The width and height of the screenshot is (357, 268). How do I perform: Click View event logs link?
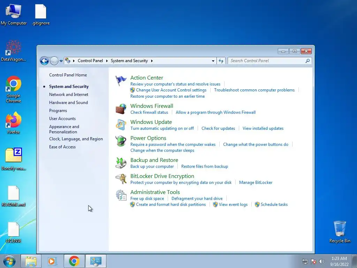click(x=233, y=204)
